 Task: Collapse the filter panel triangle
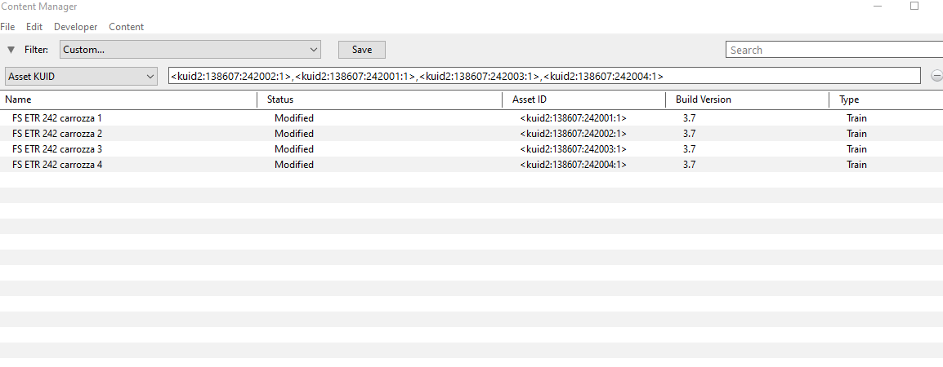[x=11, y=50]
